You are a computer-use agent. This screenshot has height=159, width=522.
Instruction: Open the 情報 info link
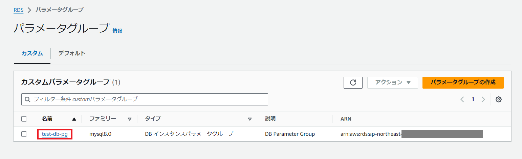(x=117, y=31)
